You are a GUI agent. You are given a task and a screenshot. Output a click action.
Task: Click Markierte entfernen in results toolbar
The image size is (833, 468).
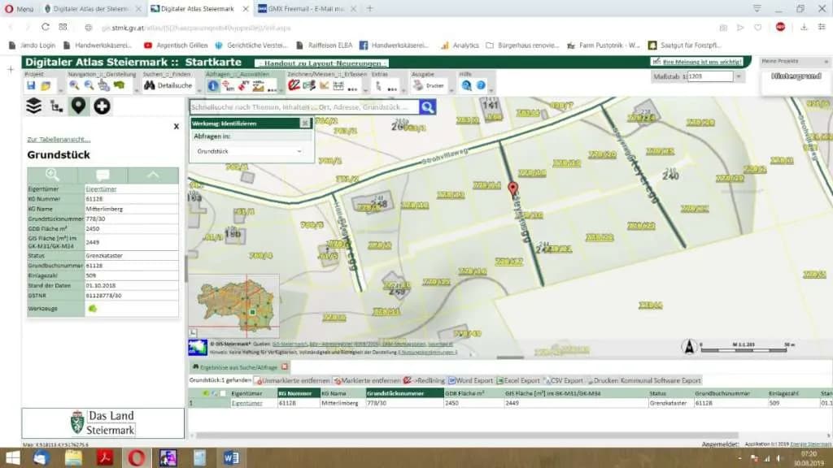367,380
